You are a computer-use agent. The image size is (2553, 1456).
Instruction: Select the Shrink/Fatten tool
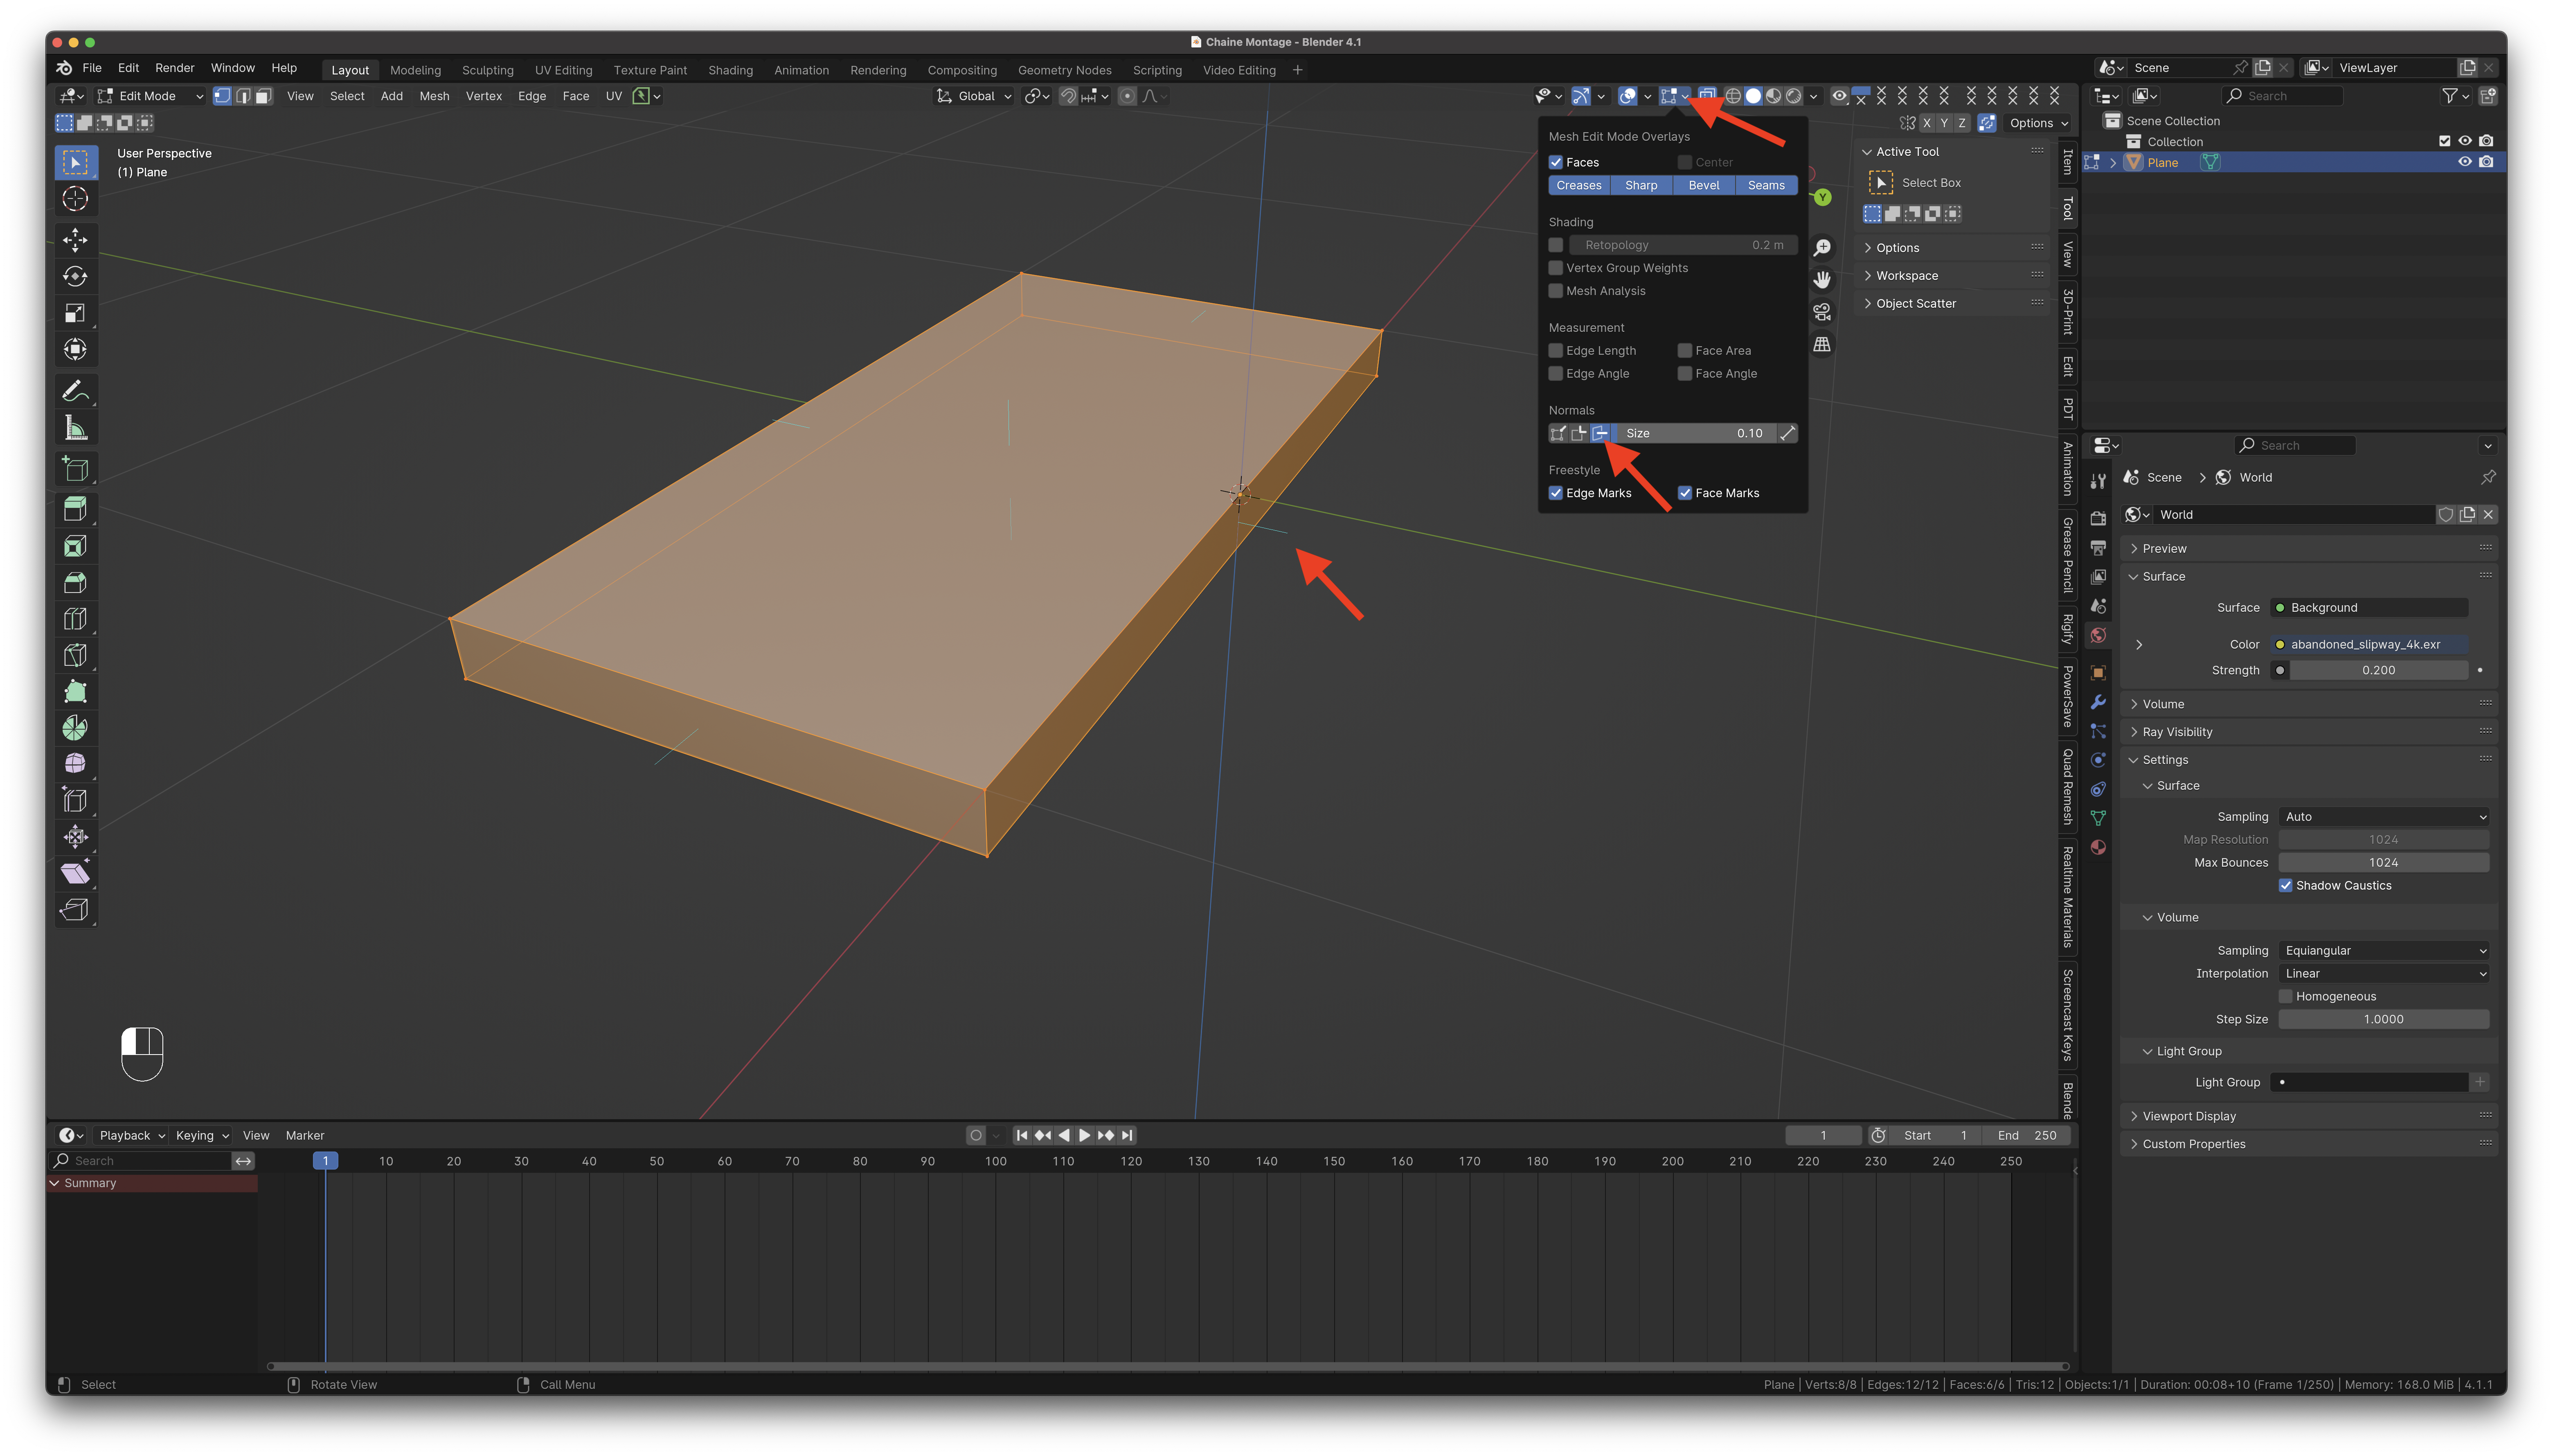pos(75,837)
